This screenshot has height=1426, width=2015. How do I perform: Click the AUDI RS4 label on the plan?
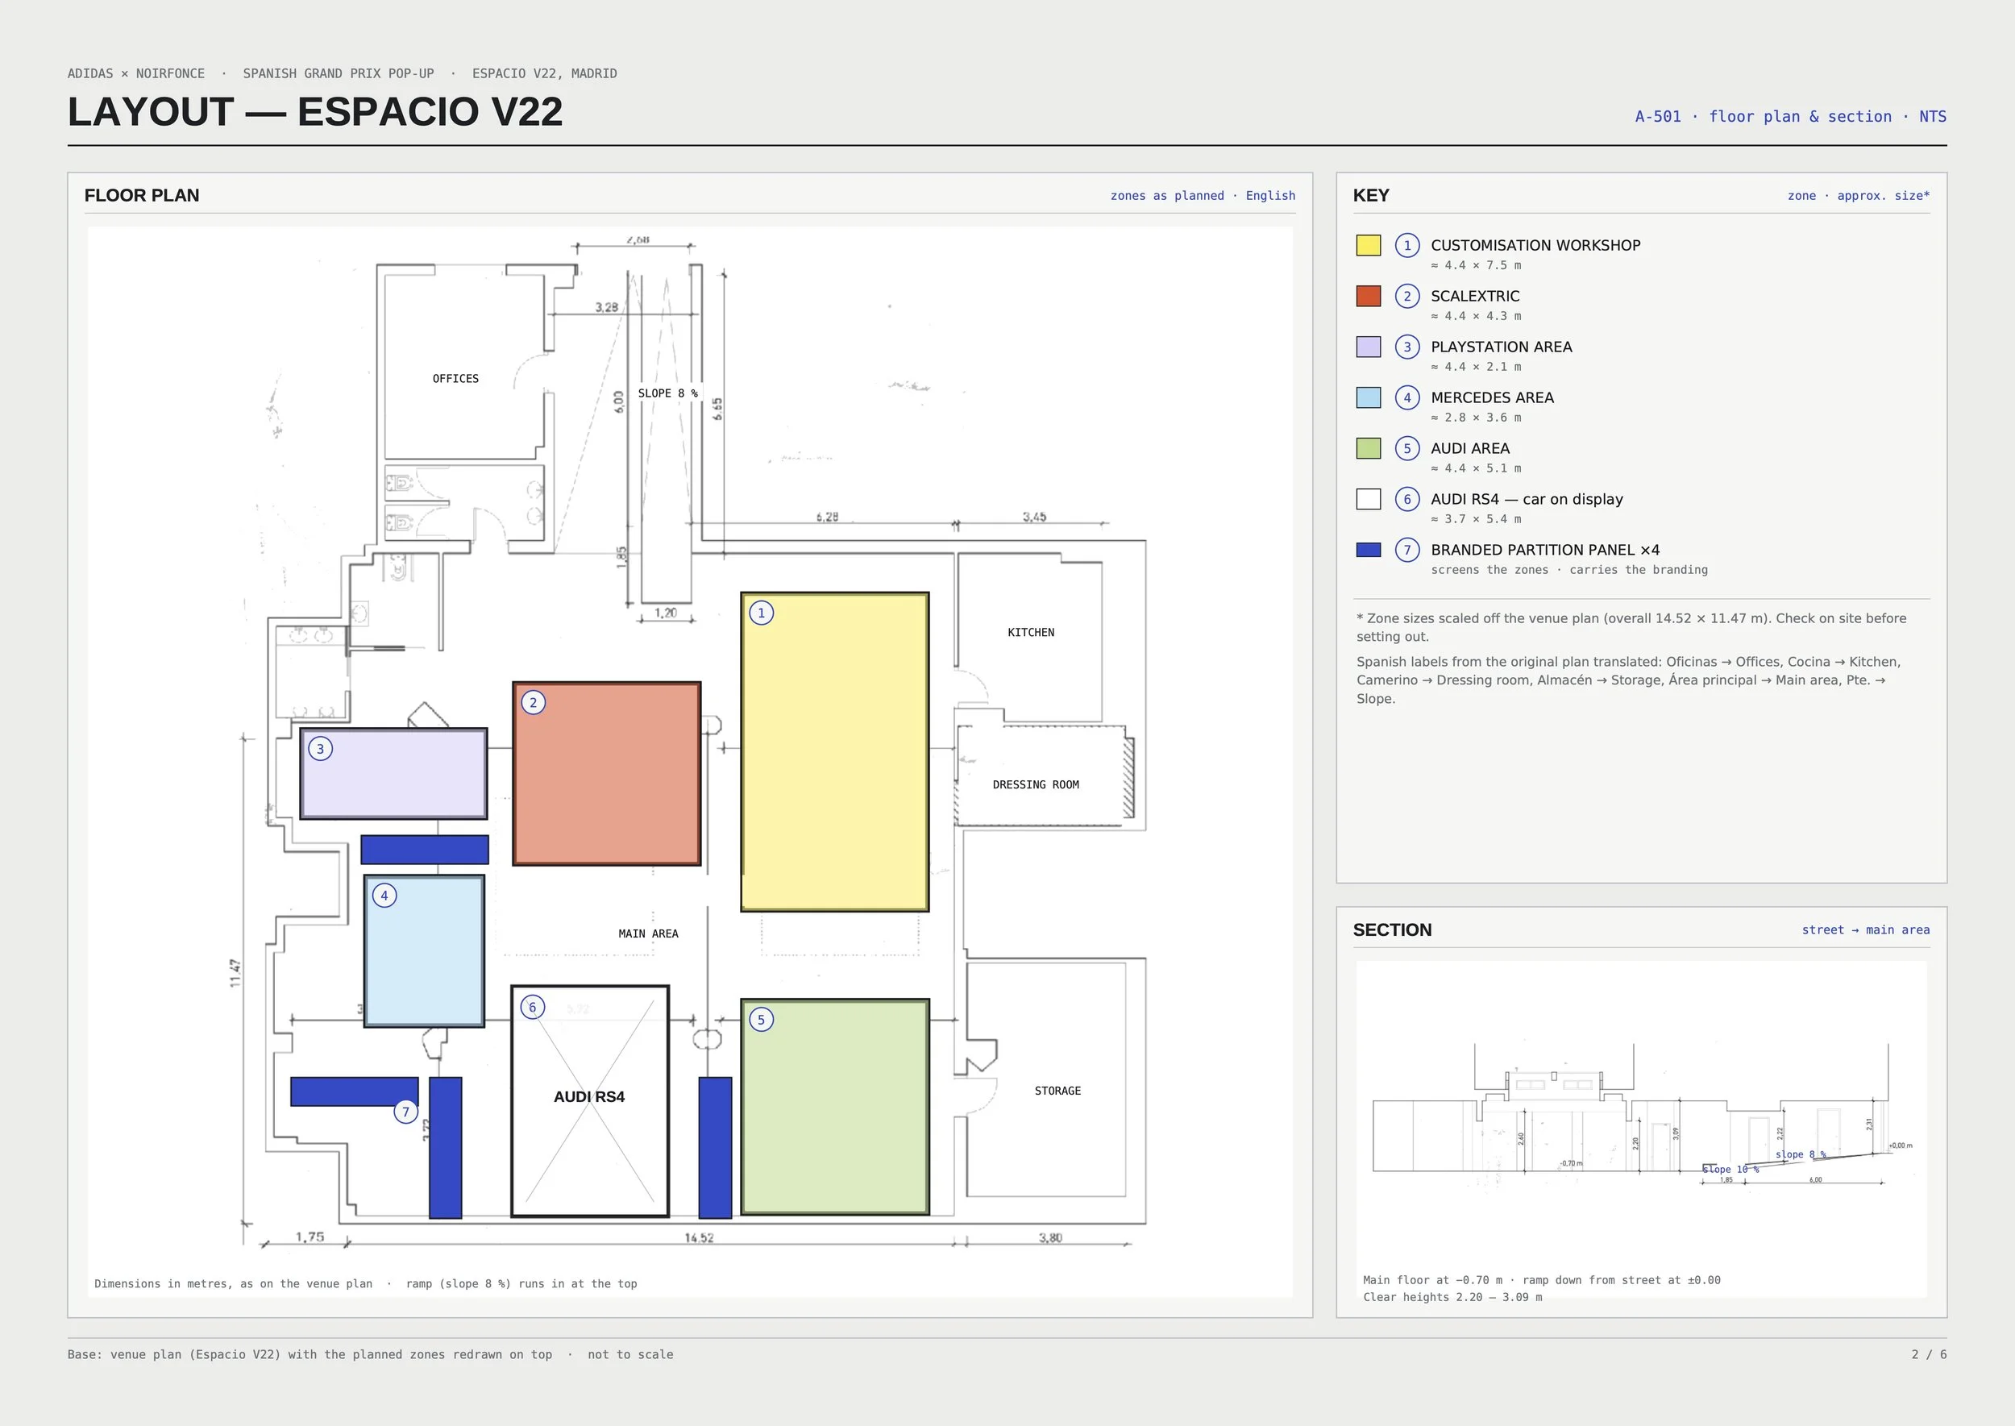point(589,1097)
